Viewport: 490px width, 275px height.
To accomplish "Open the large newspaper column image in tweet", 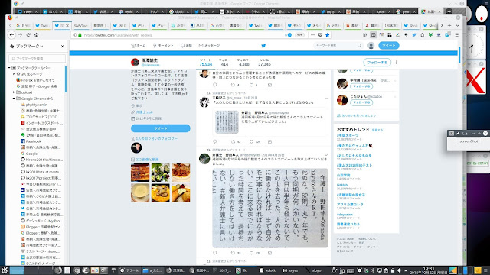I will (x=270, y=208).
